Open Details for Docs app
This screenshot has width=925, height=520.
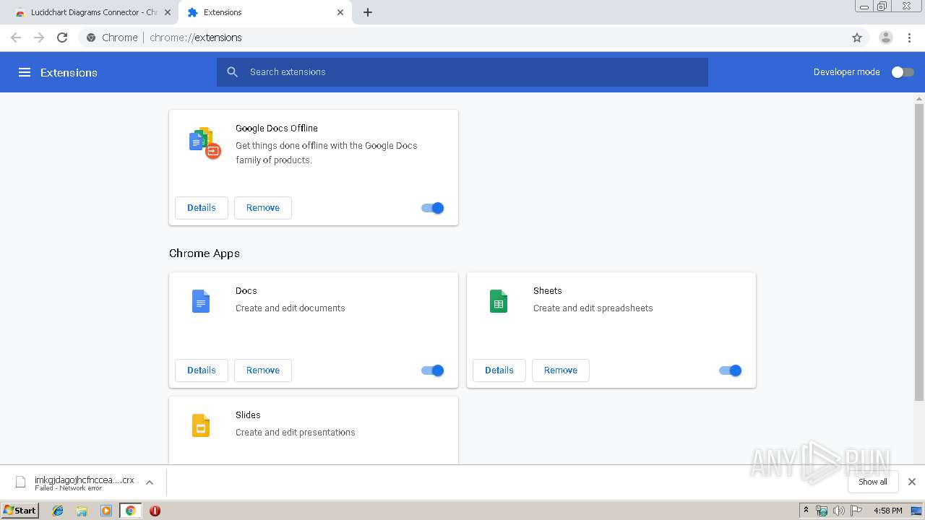pyautogui.click(x=202, y=370)
